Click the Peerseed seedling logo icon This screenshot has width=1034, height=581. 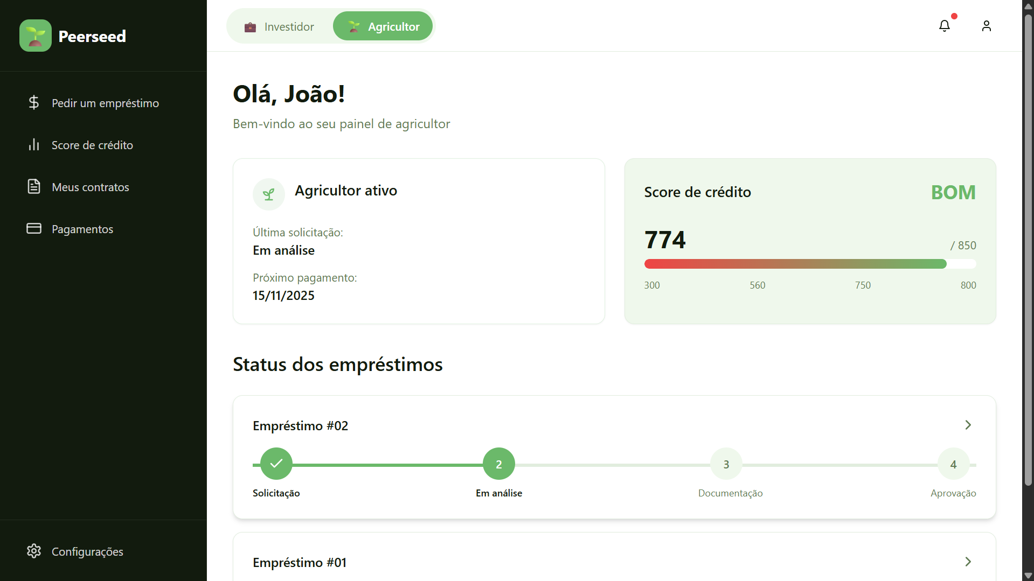coord(36,36)
